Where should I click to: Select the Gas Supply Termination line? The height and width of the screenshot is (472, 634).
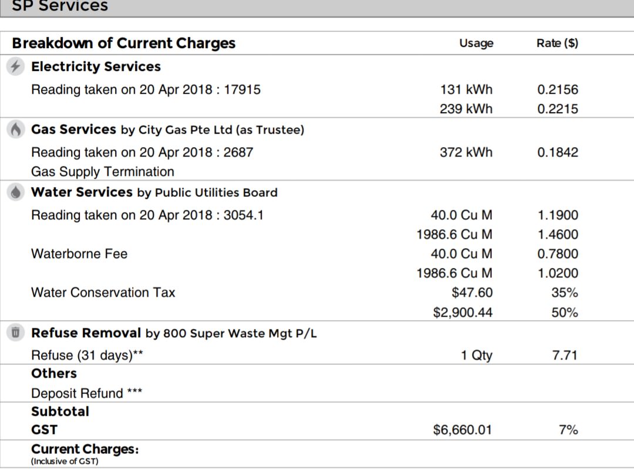click(103, 172)
